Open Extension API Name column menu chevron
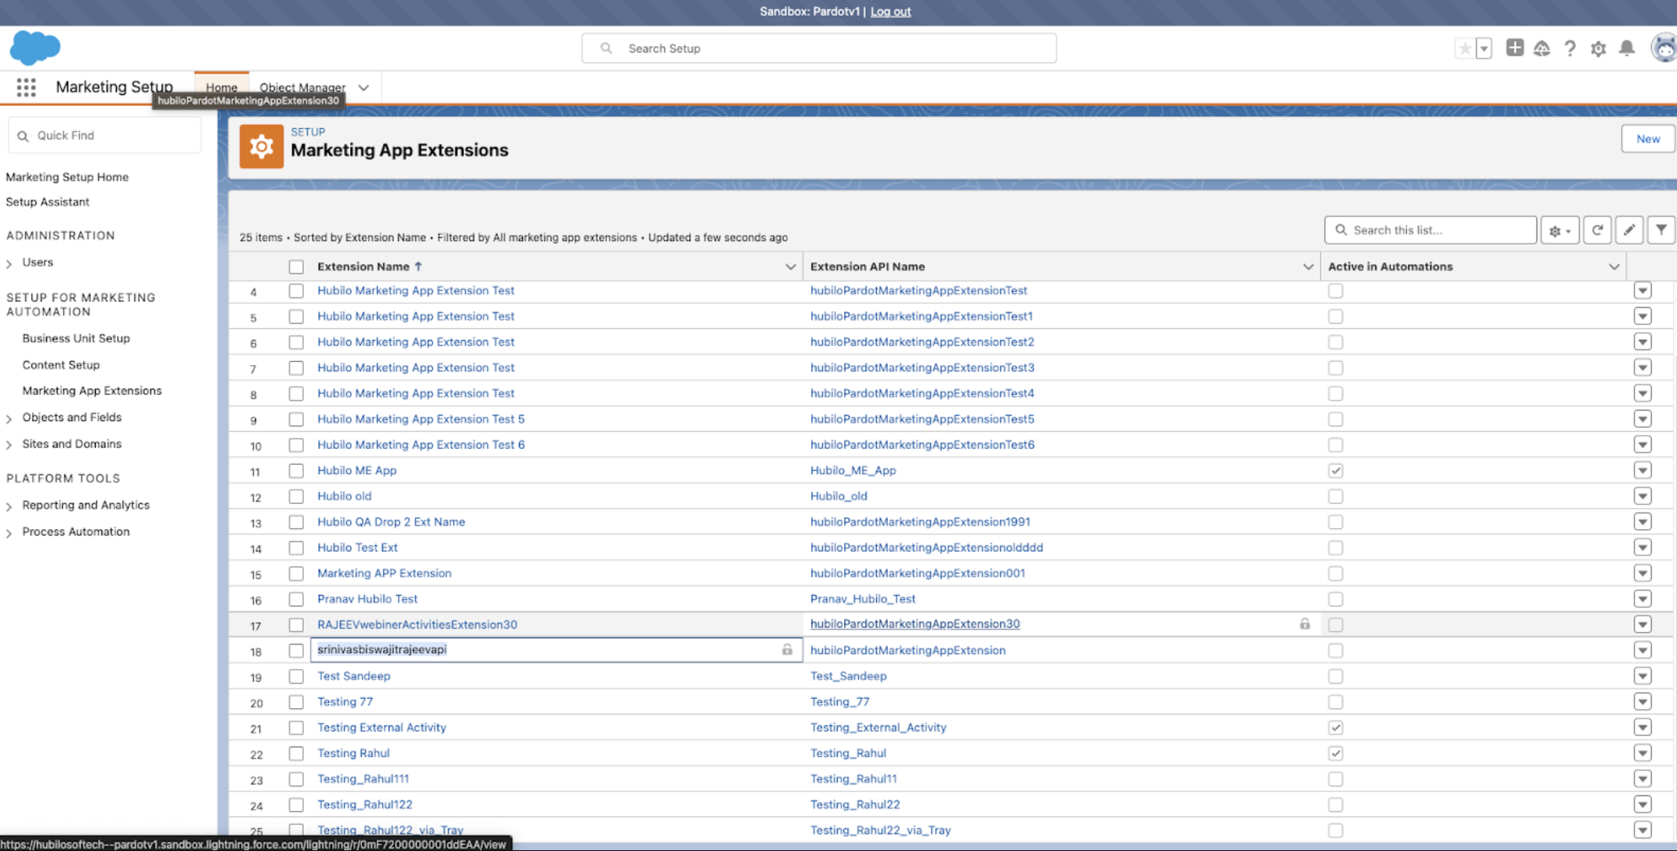The width and height of the screenshot is (1677, 851). (x=1308, y=267)
